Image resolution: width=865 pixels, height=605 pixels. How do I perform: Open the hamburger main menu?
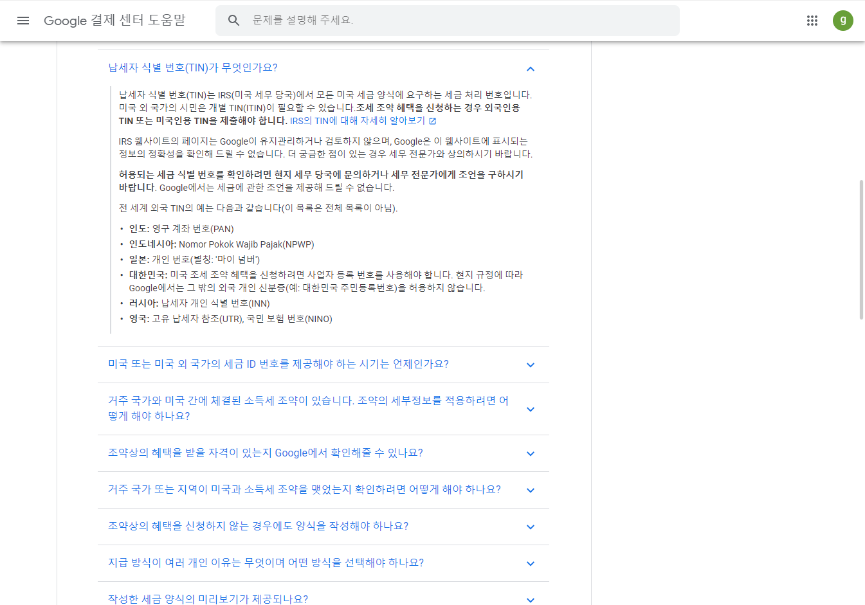pos(23,21)
